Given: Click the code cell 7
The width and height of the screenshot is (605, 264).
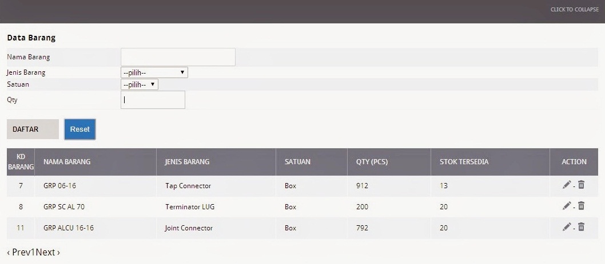Looking at the screenshot, I should click(21, 186).
